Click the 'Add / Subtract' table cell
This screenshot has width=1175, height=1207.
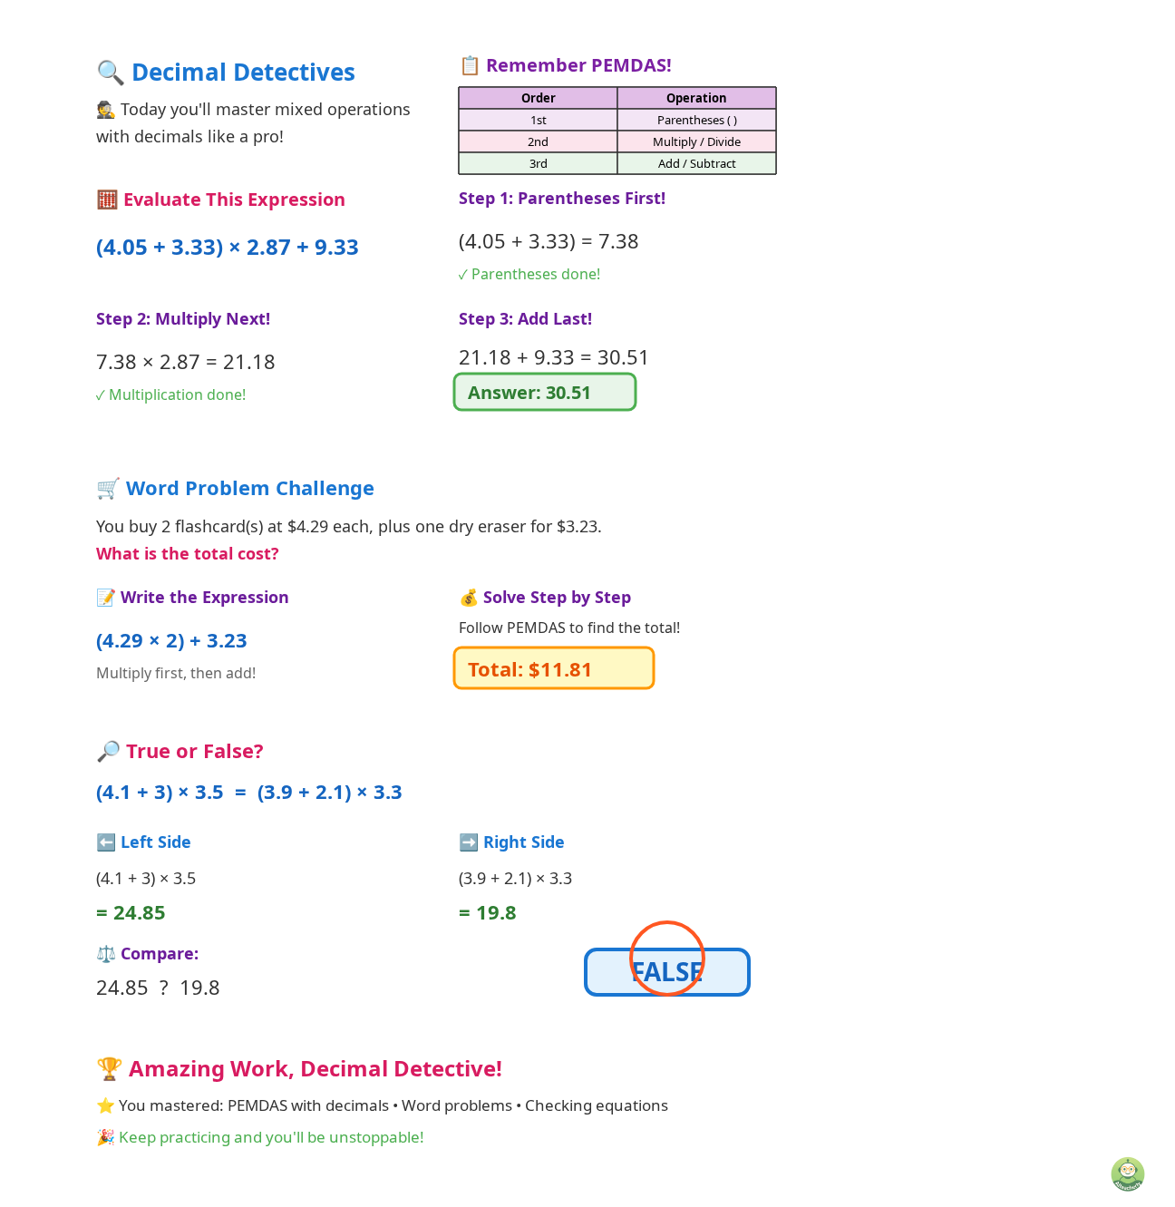(696, 163)
